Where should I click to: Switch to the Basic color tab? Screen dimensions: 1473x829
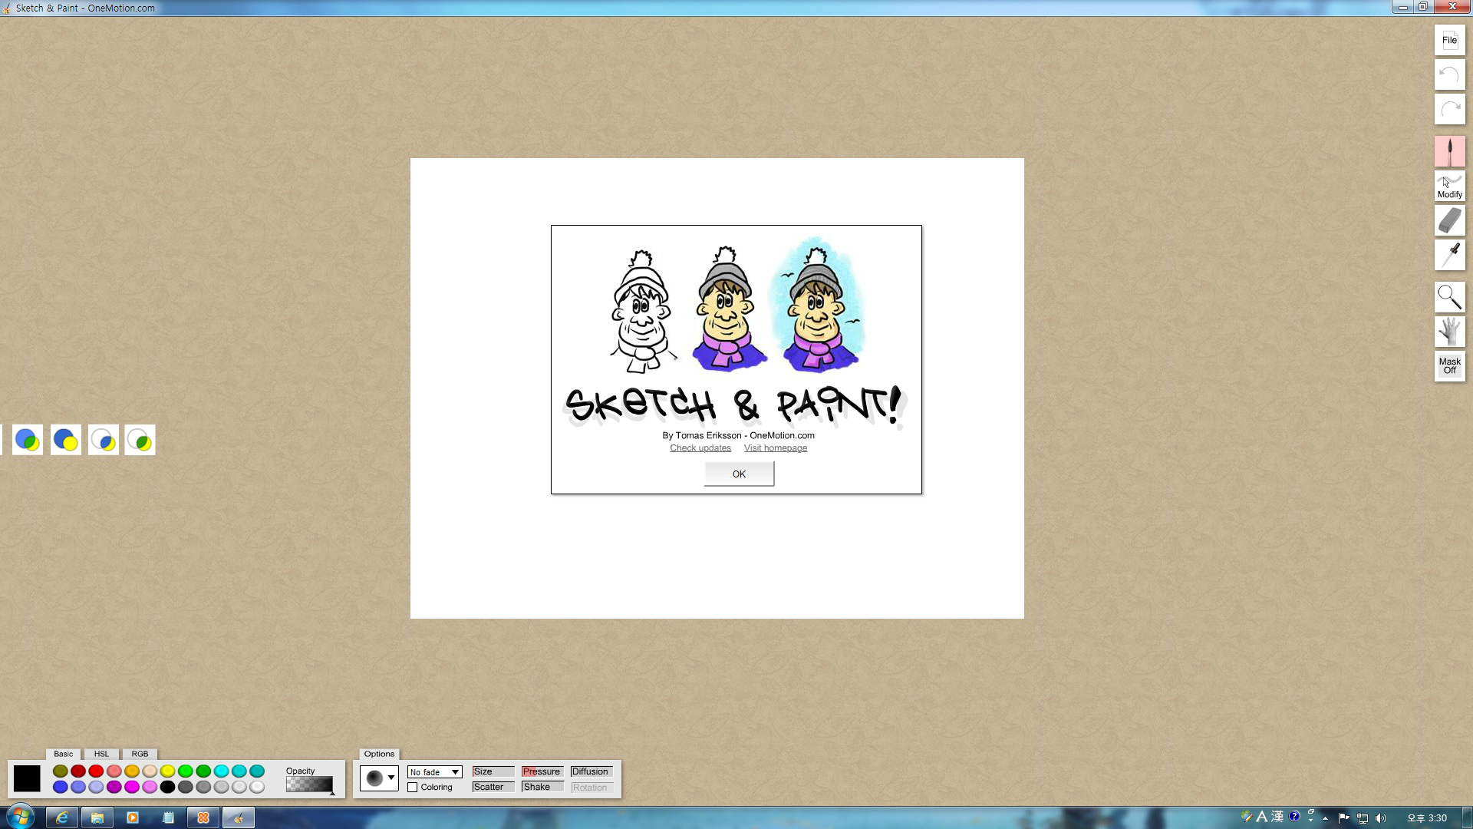click(x=64, y=754)
